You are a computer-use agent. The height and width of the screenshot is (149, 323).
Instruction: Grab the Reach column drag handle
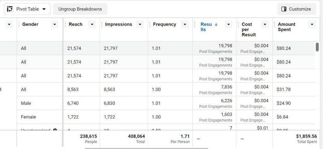click(65, 24)
